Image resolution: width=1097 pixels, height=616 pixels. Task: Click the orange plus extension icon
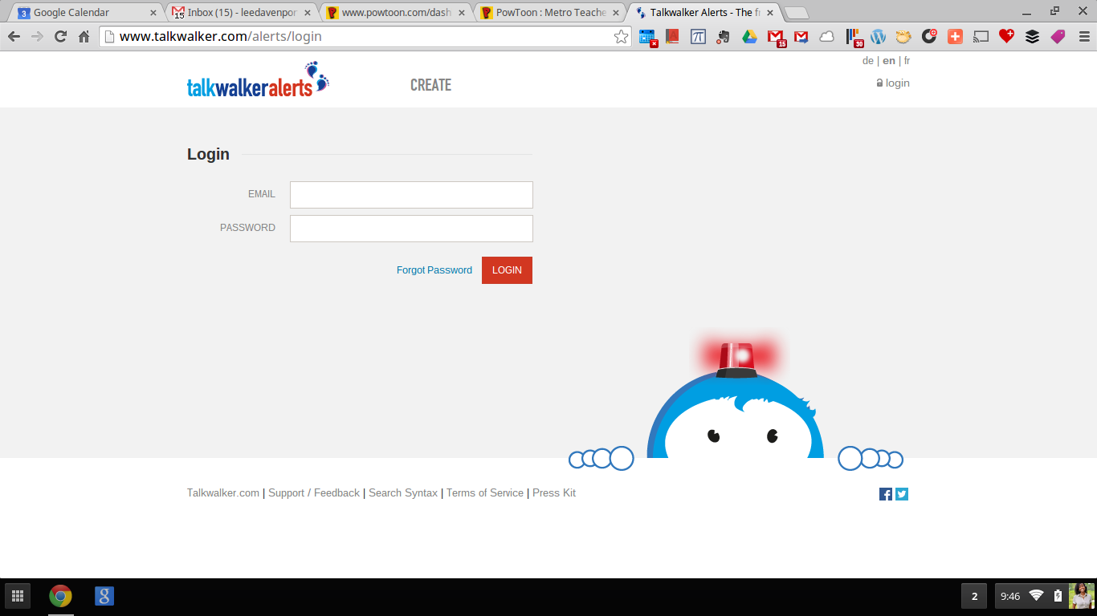pyautogui.click(x=955, y=36)
